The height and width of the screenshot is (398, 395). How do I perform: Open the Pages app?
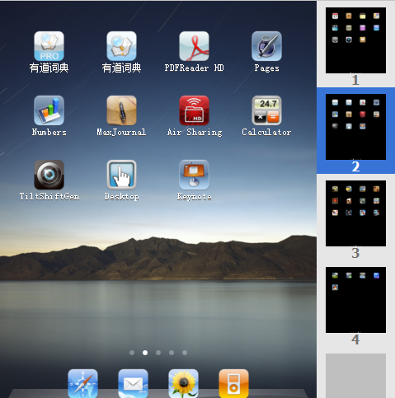266,46
